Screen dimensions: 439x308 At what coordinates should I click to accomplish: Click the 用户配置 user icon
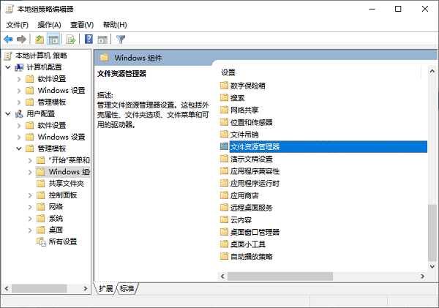pos(19,113)
